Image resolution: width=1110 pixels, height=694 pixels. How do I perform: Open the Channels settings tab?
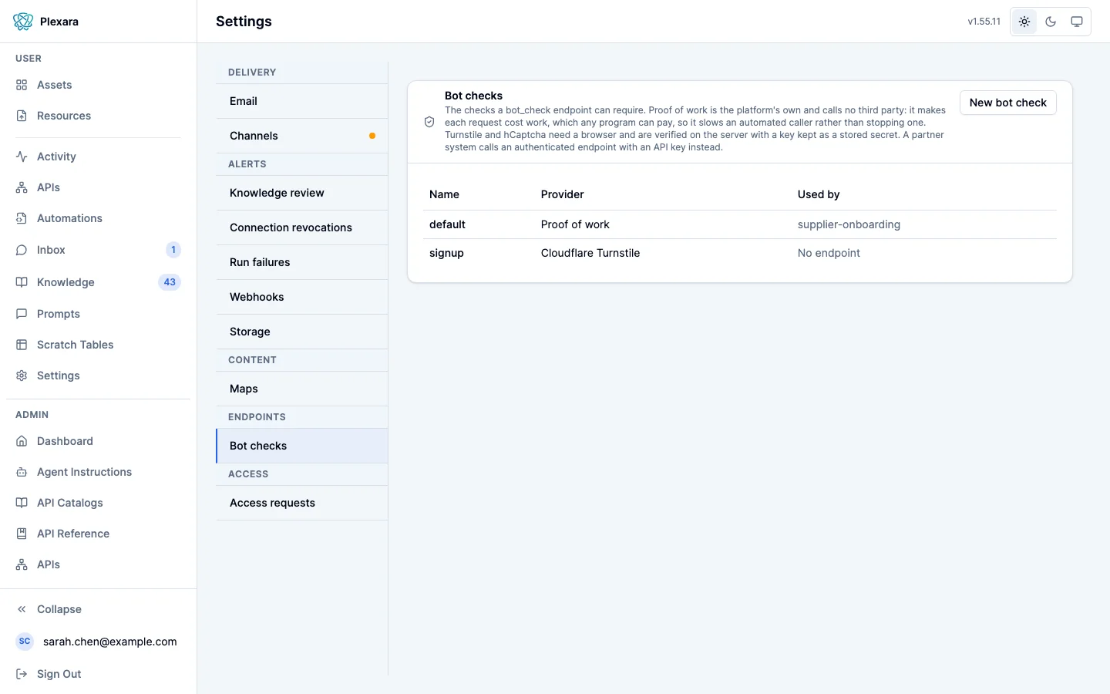point(302,136)
